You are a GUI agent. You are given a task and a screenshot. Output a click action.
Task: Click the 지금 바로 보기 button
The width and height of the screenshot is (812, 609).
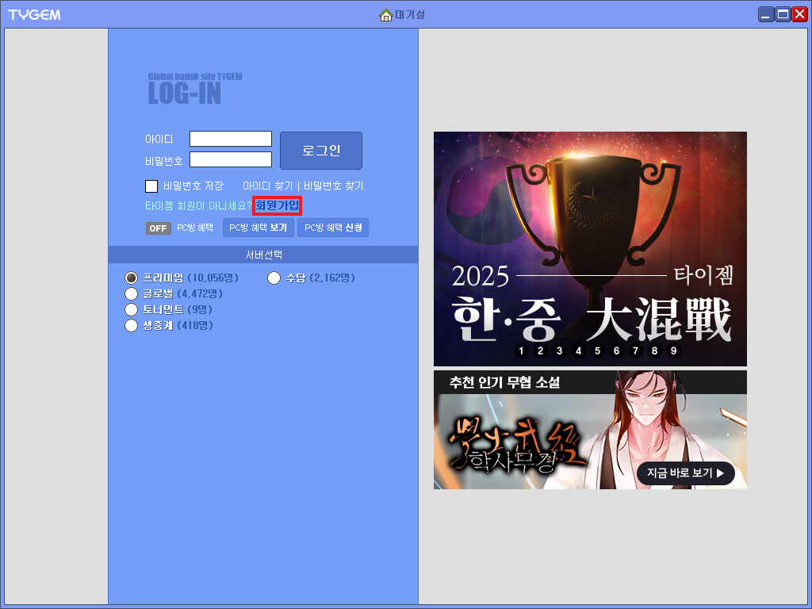(686, 473)
